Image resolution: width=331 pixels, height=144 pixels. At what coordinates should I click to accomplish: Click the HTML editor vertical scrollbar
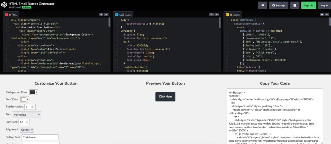point(109,22)
